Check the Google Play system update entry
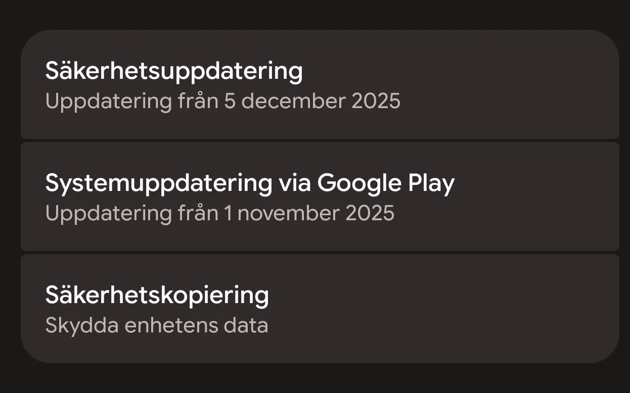The height and width of the screenshot is (393, 630). (320, 197)
